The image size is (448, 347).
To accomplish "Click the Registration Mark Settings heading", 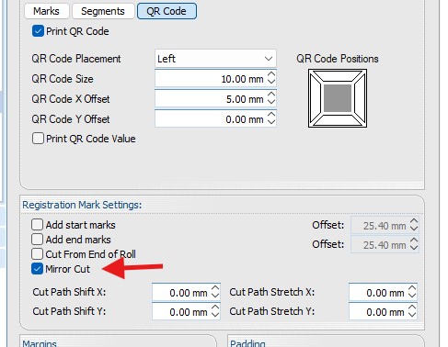I will pos(82,205).
